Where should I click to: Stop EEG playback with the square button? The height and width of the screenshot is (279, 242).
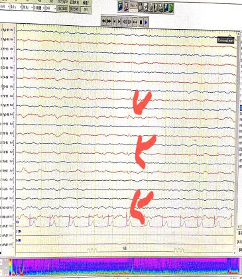141,21
